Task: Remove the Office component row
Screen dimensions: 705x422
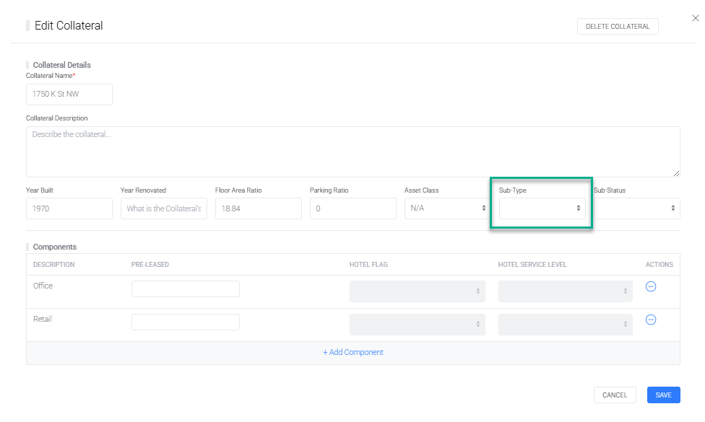Action: tap(650, 286)
